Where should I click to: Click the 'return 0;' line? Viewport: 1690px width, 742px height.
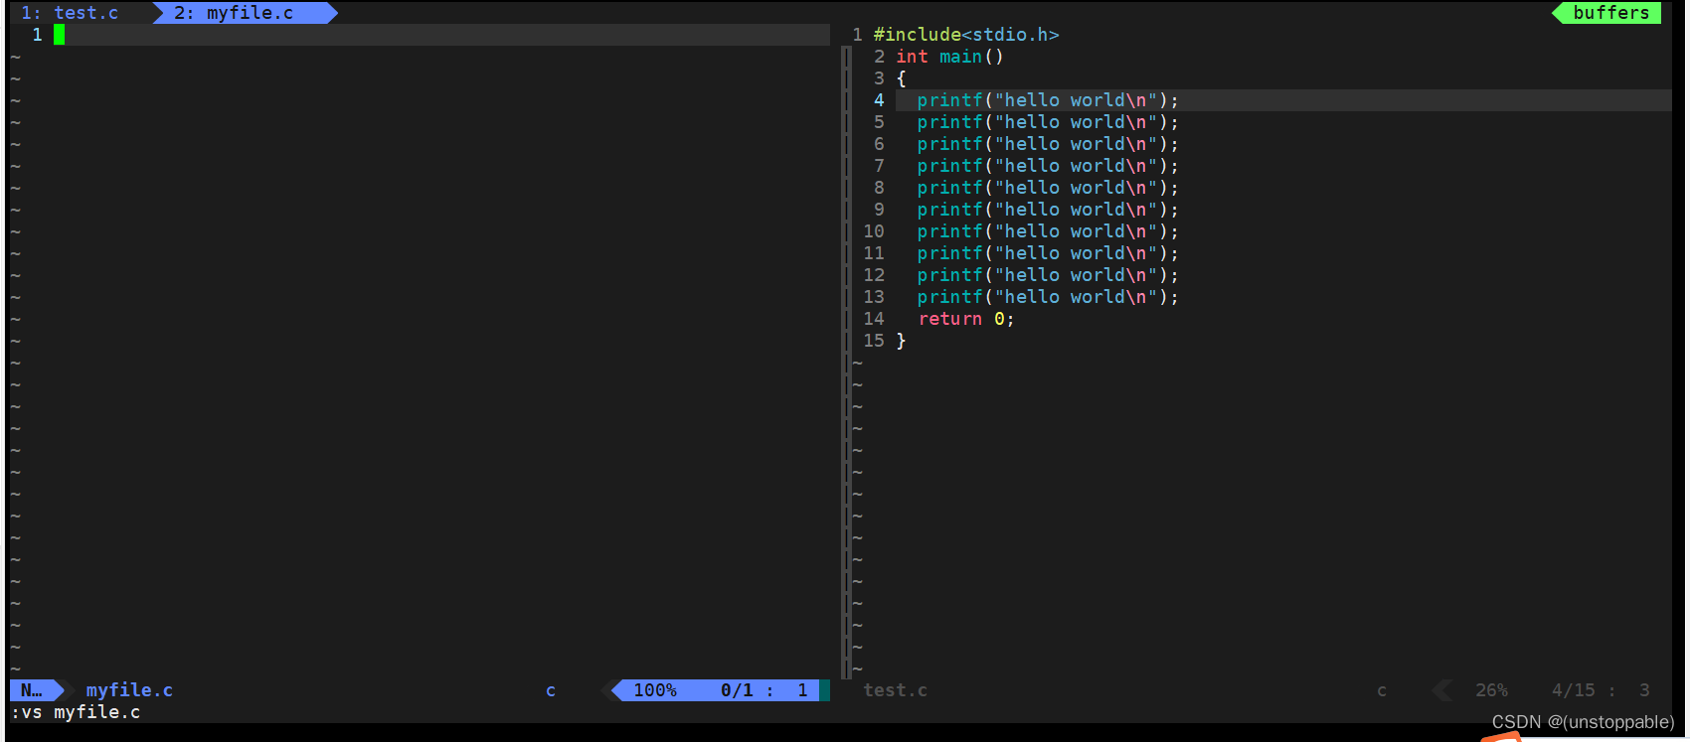pyautogui.click(x=966, y=319)
